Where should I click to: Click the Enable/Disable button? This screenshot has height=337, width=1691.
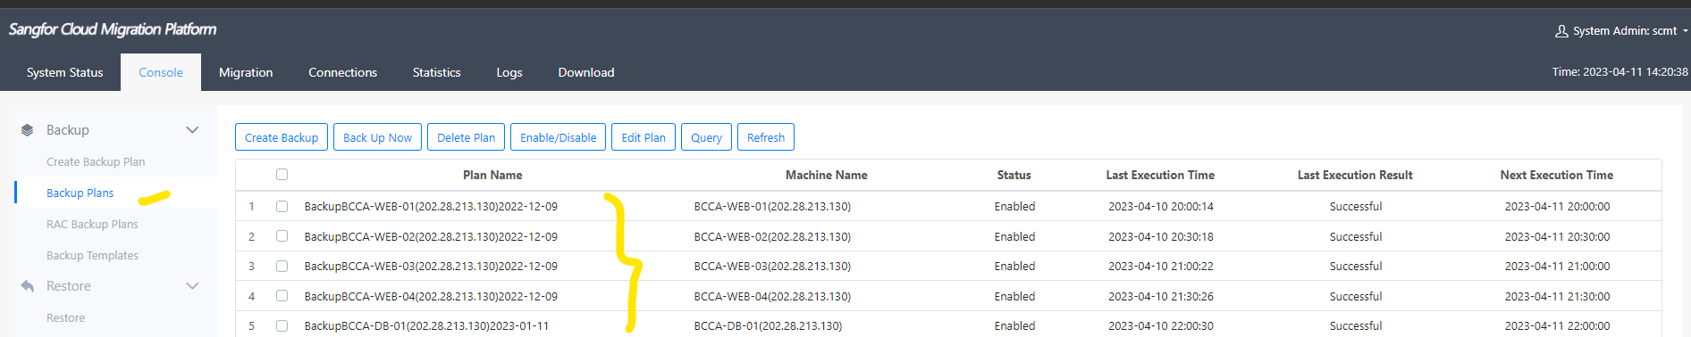click(558, 137)
